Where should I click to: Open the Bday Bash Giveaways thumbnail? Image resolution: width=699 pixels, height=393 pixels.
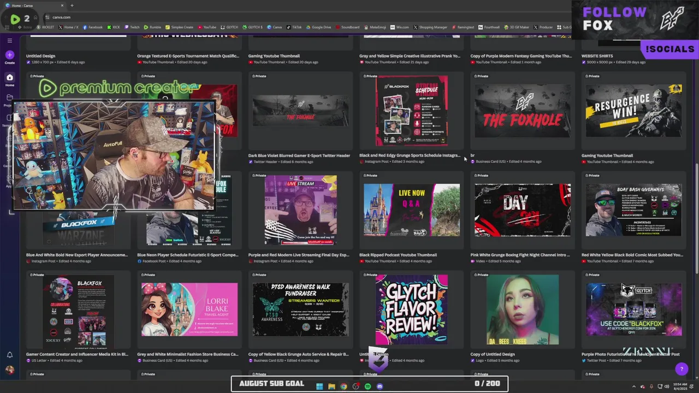click(633, 210)
